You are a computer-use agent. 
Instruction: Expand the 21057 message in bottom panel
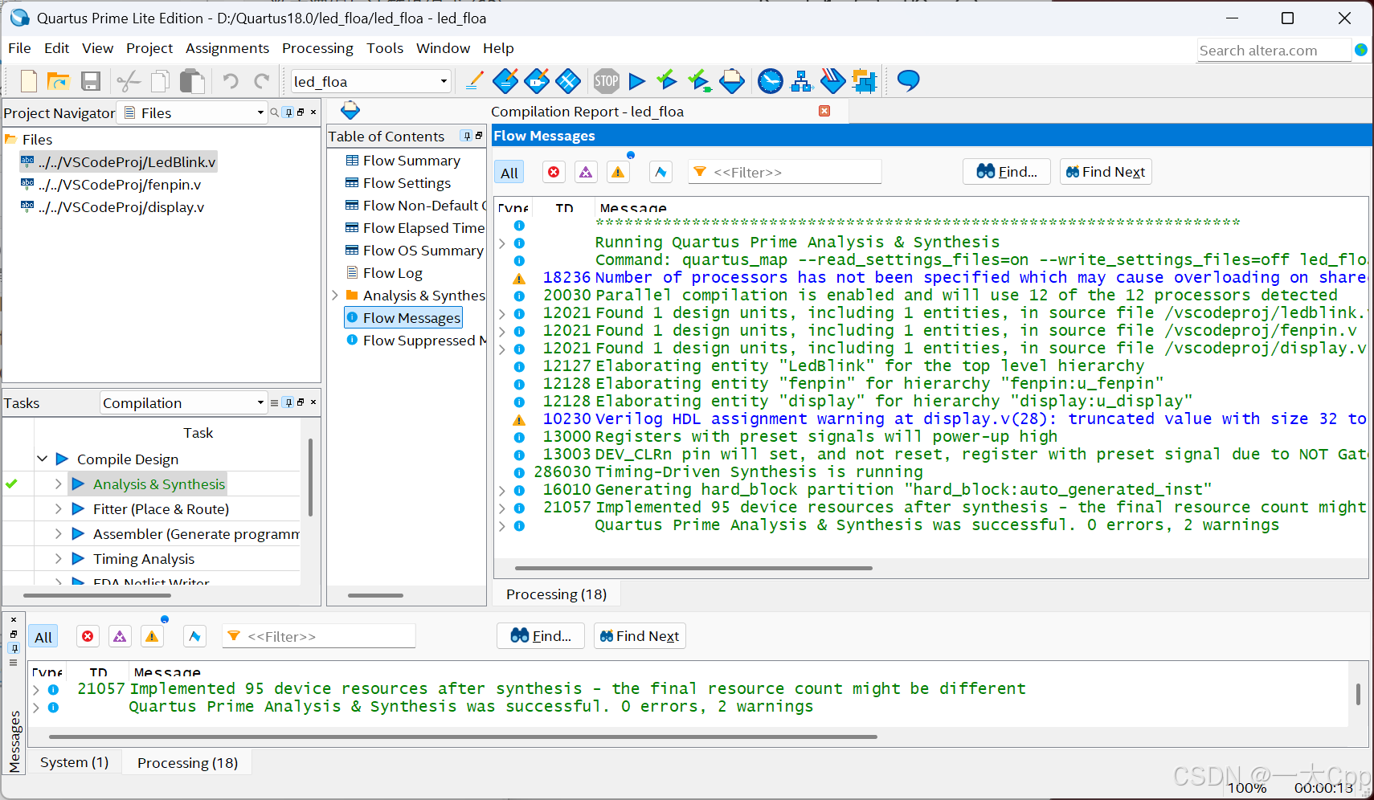(x=36, y=689)
